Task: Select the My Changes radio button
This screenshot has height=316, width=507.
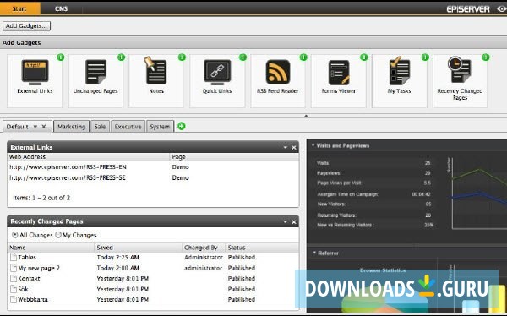Action: 58,235
